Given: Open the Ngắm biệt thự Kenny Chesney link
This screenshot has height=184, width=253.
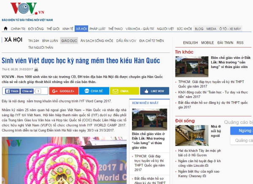Looking at the screenshot, I should coord(199,174).
